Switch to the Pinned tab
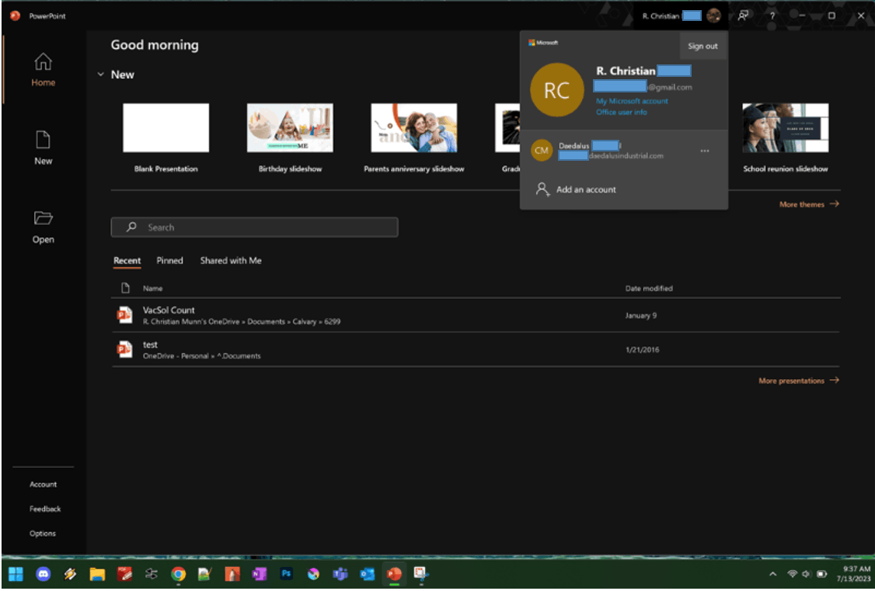The height and width of the screenshot is (591, 875). [169, 260]
